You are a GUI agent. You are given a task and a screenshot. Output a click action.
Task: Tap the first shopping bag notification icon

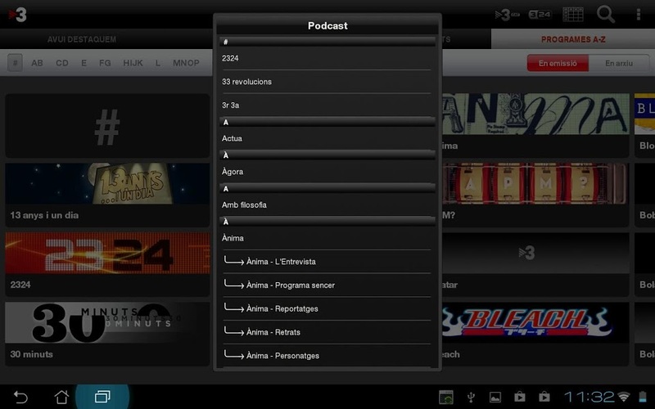pyautogui.click(x=520, y=397)
